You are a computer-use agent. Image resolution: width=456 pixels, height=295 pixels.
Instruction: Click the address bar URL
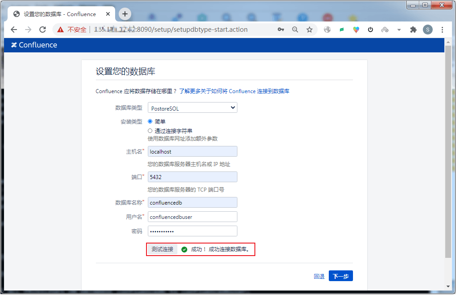coord(170,30)
